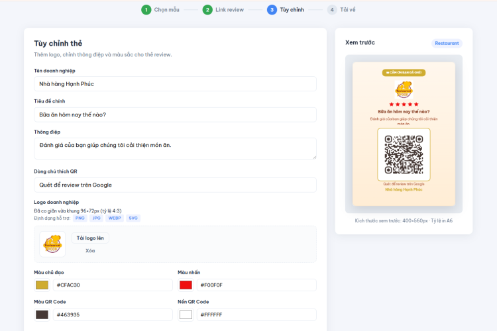The height and width of the screenshot is (331, 497).
Task: Click 'Nhà hàng Hạnh Phúc' in preview card
Action: 404,190
